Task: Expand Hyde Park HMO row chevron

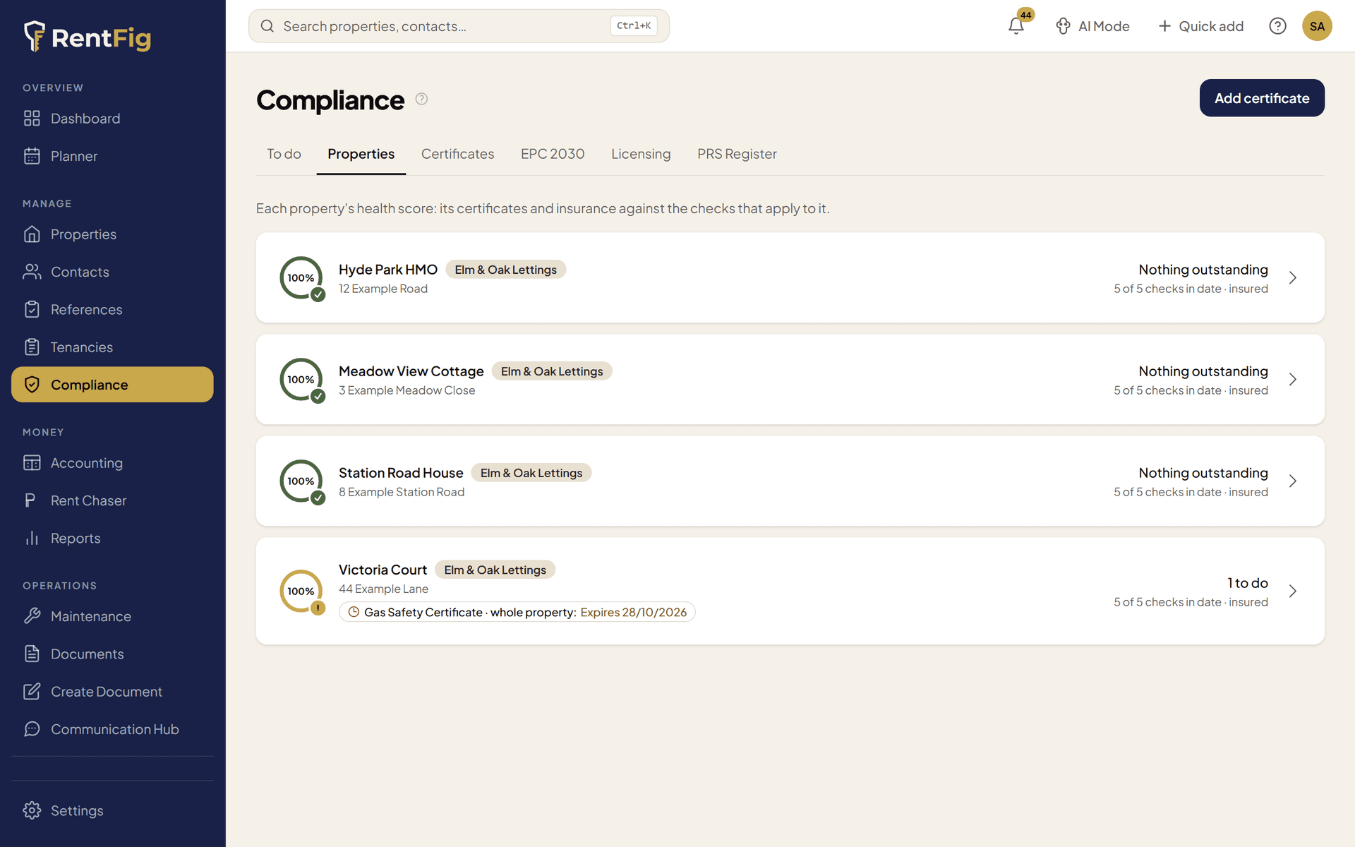Action: 1293,277
